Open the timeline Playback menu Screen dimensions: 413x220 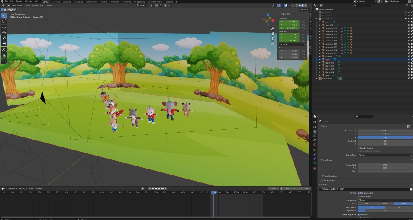coord(12,188)
